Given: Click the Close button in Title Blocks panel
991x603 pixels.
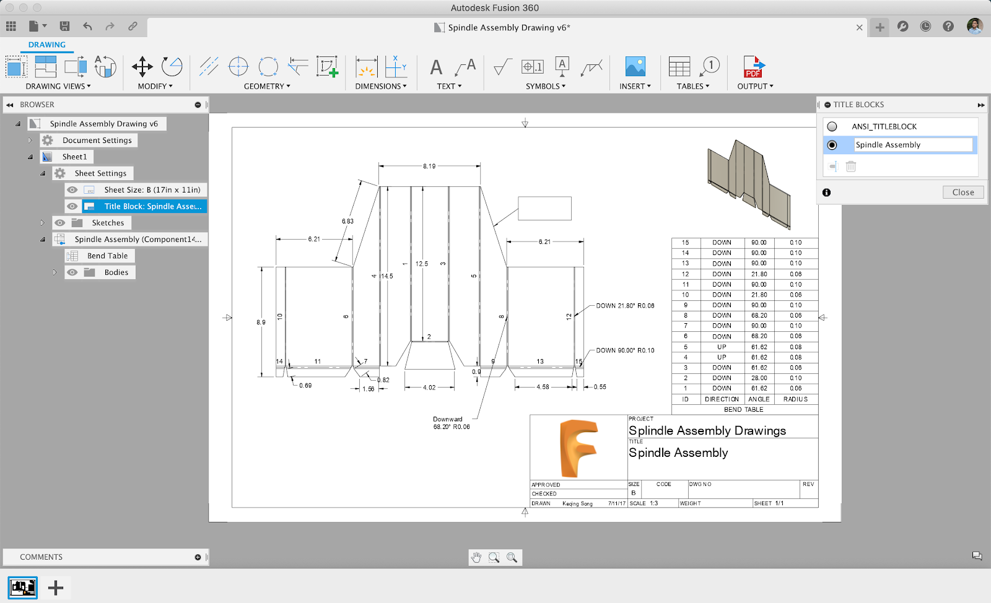Looking at the screenshot, I should [963, 193].
